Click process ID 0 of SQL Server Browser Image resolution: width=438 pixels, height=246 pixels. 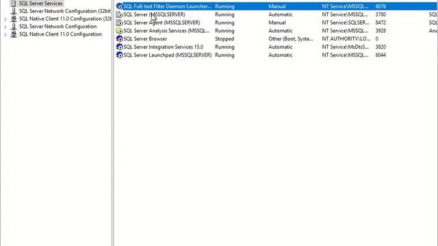click(377, 39)
